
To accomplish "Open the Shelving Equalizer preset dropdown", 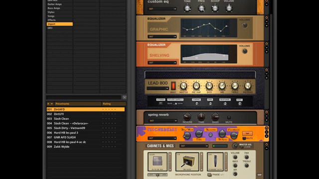I will click(x=162, y=63).
